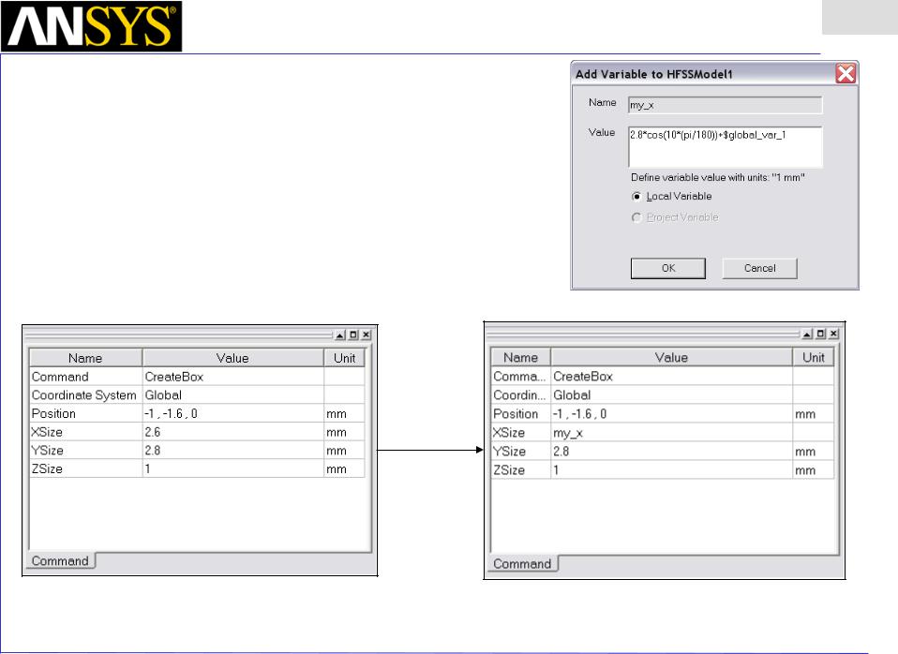Click the Name column header in left panel
Viewport: 898px width, 654px height.
pyautogui.click(x=85, y=358)
